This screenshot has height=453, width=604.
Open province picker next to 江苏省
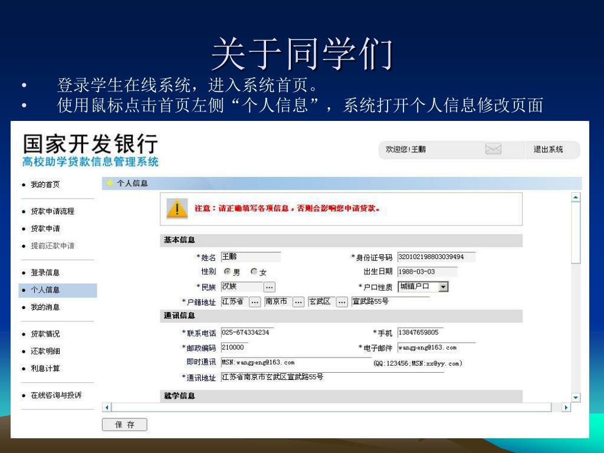coord(255,302)
